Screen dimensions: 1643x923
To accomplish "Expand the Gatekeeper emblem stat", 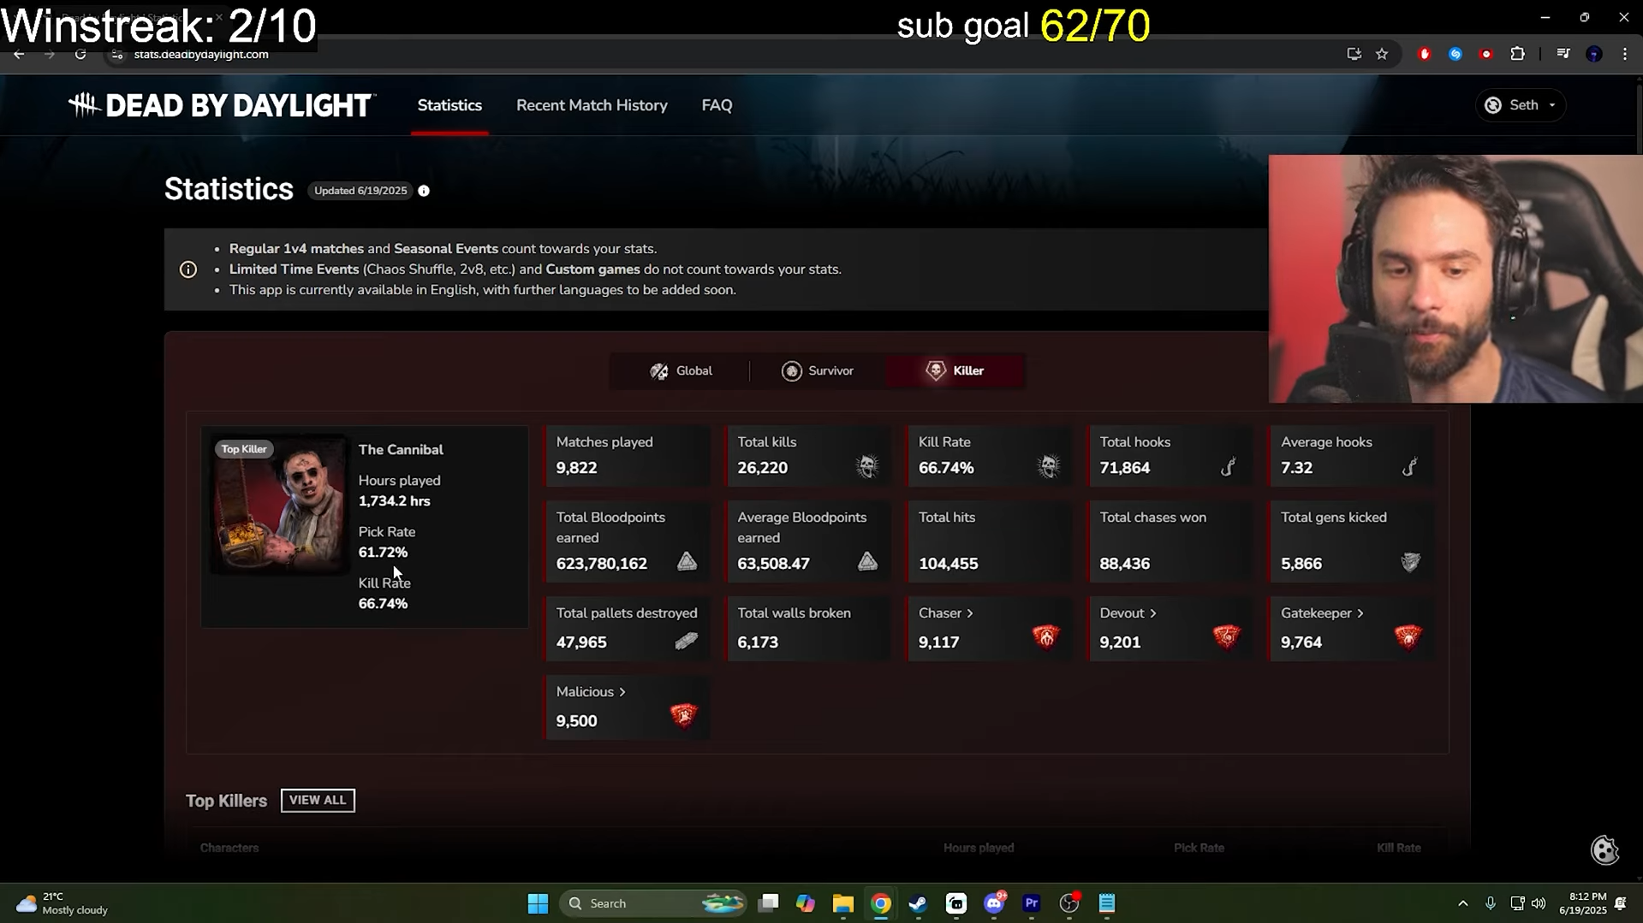I will (1322, 613).
